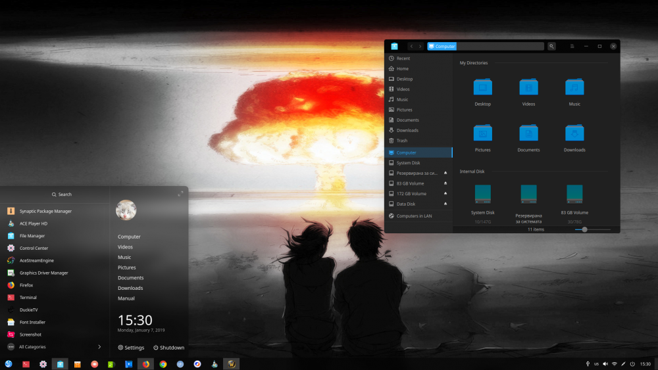Open the file manager hamburger menu
This screenshot has width=658, height=370.
572,46
